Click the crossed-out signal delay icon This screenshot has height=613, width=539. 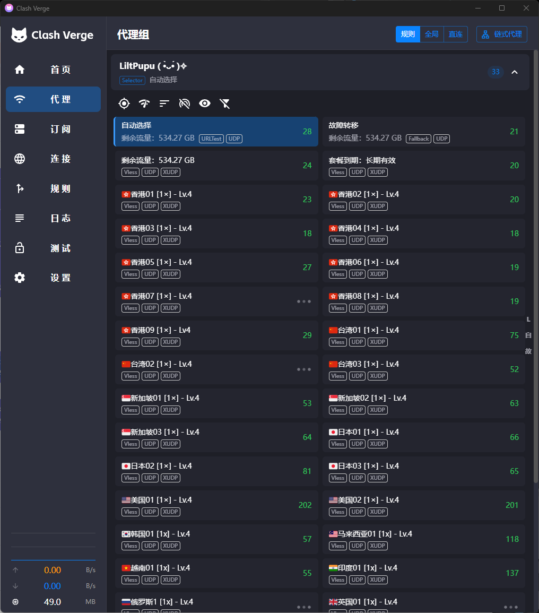pos(185,103)
